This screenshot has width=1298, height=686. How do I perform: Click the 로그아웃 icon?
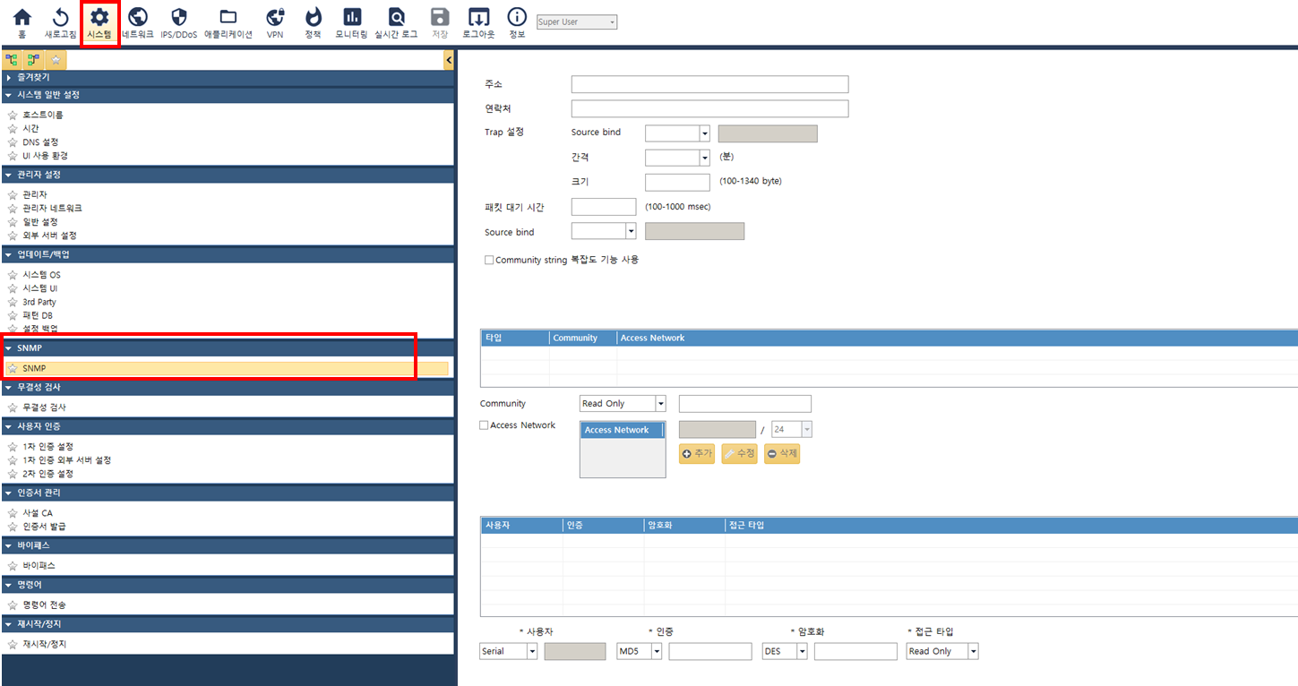(x=478, y=17)
